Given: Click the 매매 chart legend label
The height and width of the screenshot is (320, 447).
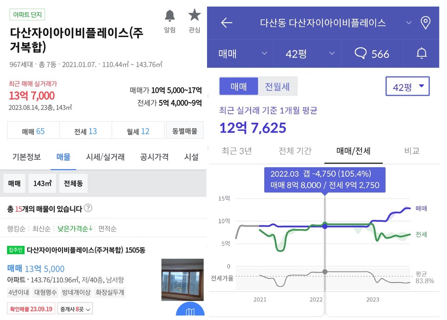Looking at the screenshot, I should point(421,209).
